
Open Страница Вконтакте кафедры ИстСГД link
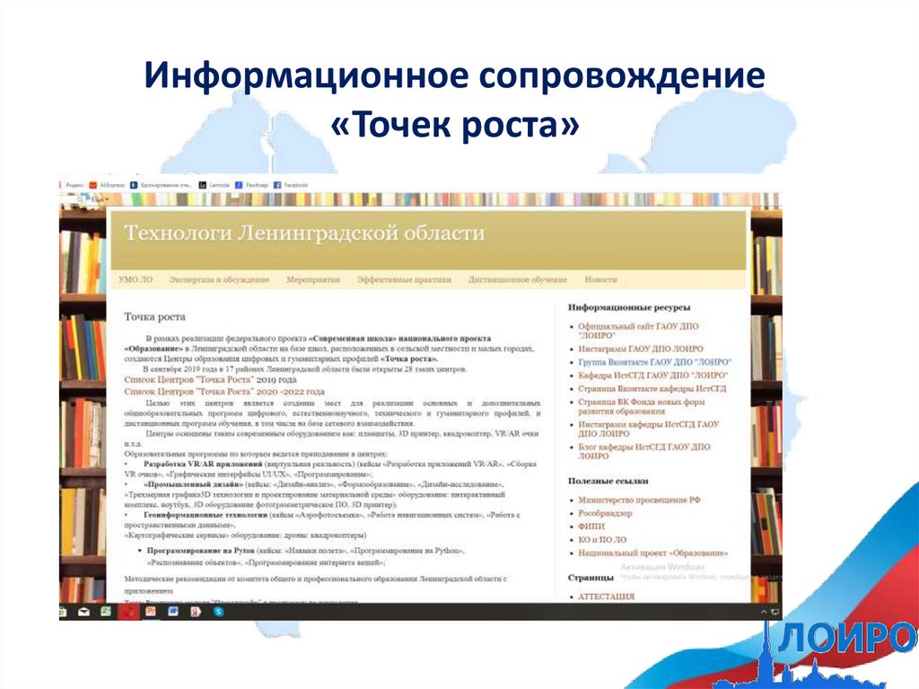coord(652,388)
